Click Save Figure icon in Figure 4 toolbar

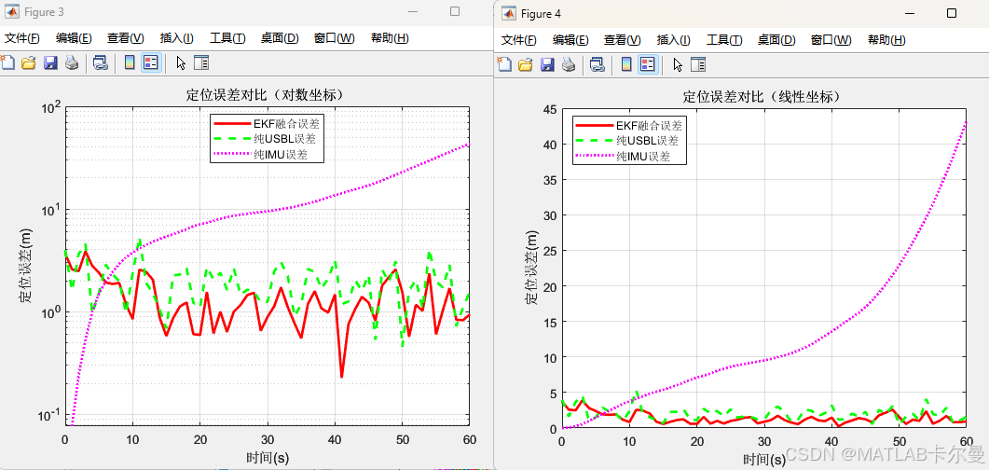pyautogui.click(x=547, y=64)
